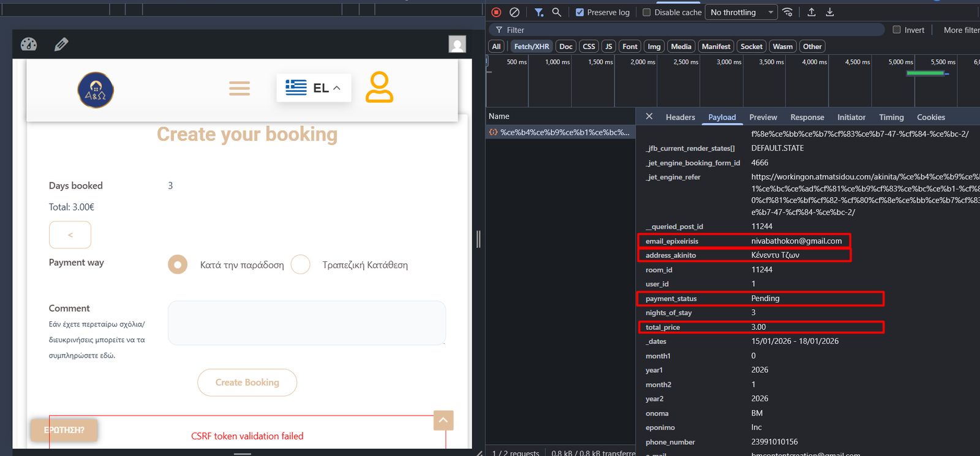980x456 pixels.
Task: Click the Create Booking button
Action: pos(247,383)
